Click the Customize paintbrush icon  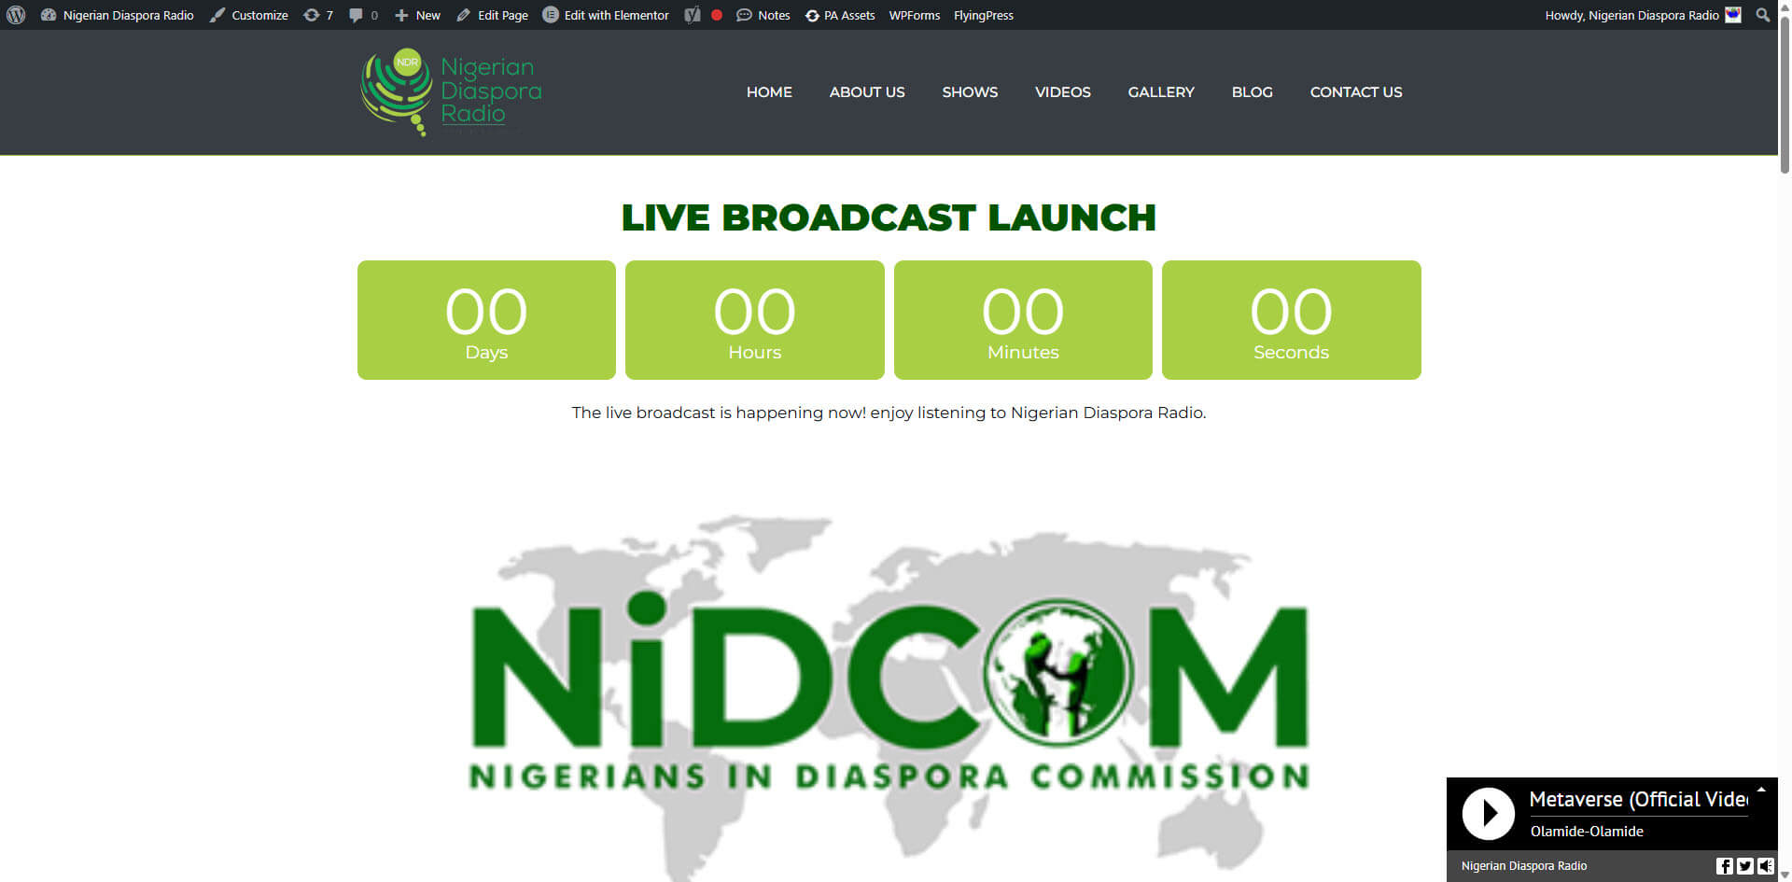[217, 15]
